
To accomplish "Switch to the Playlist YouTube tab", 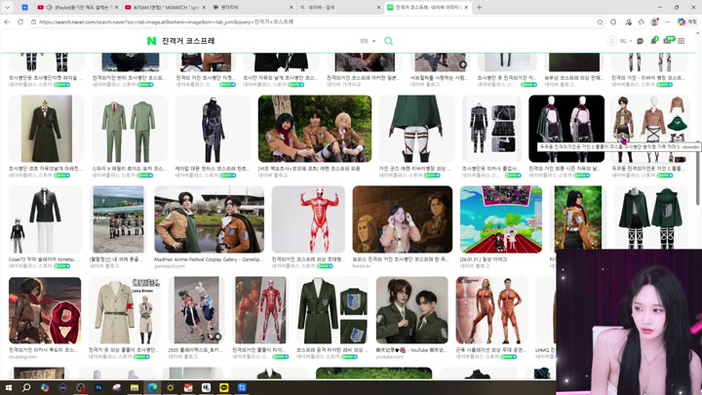I will (76, 7).
